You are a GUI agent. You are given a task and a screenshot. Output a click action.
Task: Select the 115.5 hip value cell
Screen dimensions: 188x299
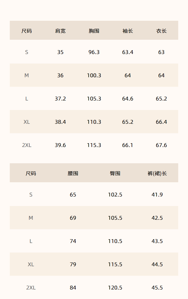pos(115,264)
